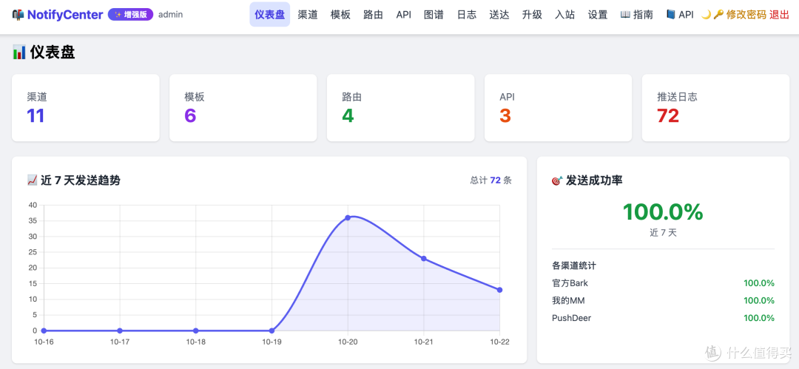Open the 送达 nav item
Image resolution: width=799 pixels, height=369 pixels.
pos(499,15)
